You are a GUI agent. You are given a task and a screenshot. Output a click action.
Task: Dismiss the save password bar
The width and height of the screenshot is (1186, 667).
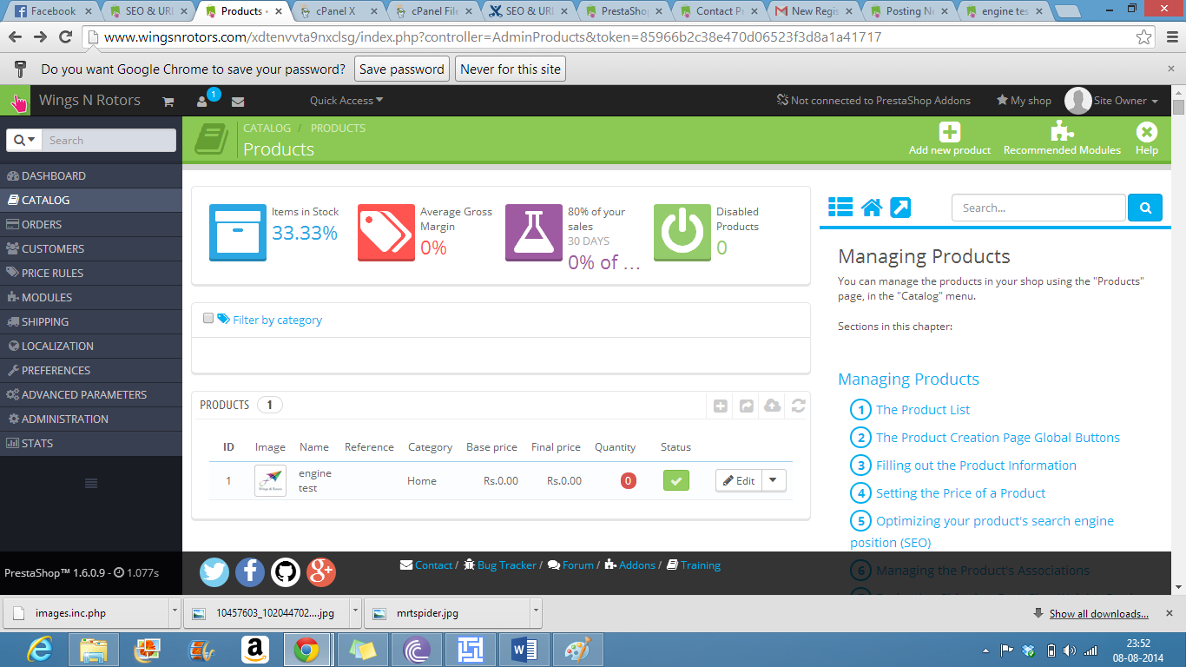[x=1170, y=69]
